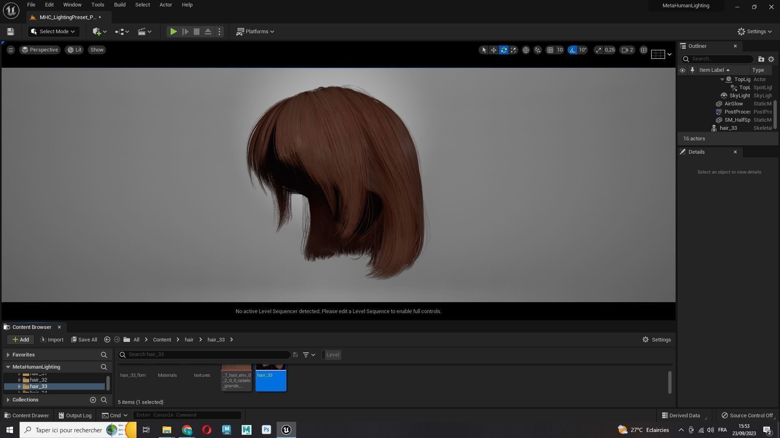Open the Blueprints toolbar menu
The image size is (780, 438).
point(122,32)
